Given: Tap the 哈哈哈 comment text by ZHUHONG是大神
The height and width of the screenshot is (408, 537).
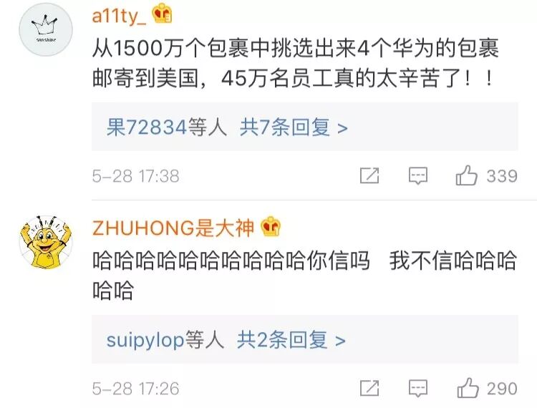Looking at the screenshot, I should [304, 276].
